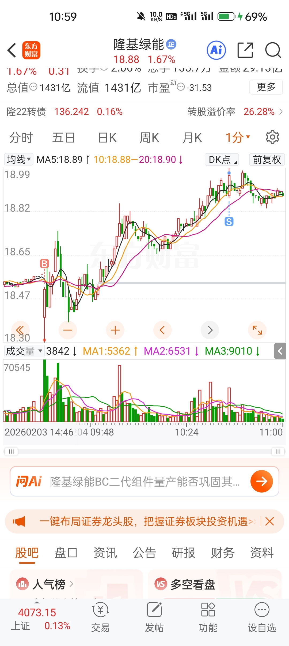
Task: Select the 财务 tab
Action: [223, 553]
